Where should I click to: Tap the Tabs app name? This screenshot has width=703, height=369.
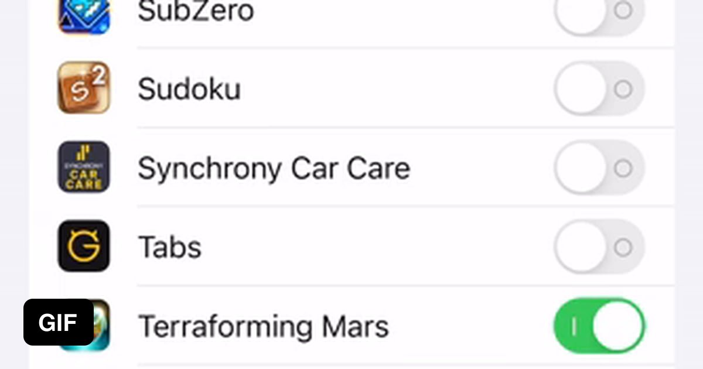[x=170, y=247]
